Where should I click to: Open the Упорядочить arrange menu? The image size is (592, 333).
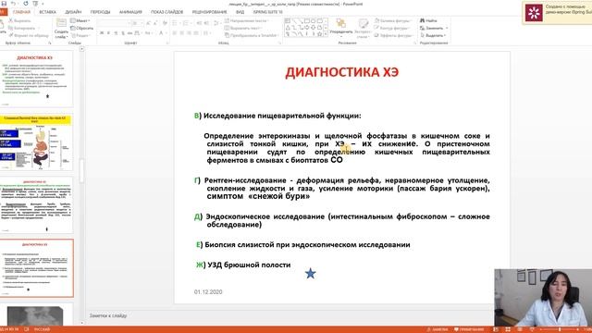pyautogui.click(x=341, y=28)
